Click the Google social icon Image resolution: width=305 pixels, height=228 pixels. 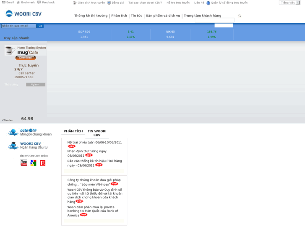(33, 163)
